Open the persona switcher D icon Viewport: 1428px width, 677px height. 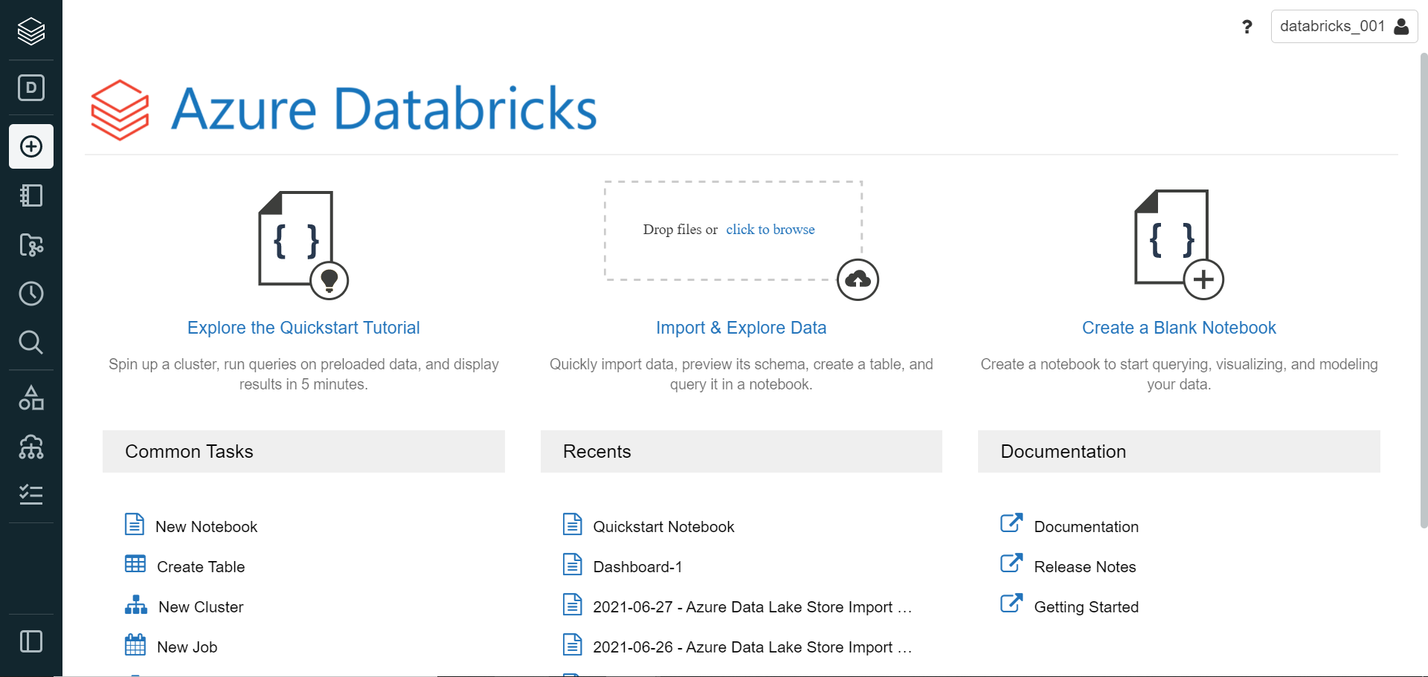coord(31,88)
